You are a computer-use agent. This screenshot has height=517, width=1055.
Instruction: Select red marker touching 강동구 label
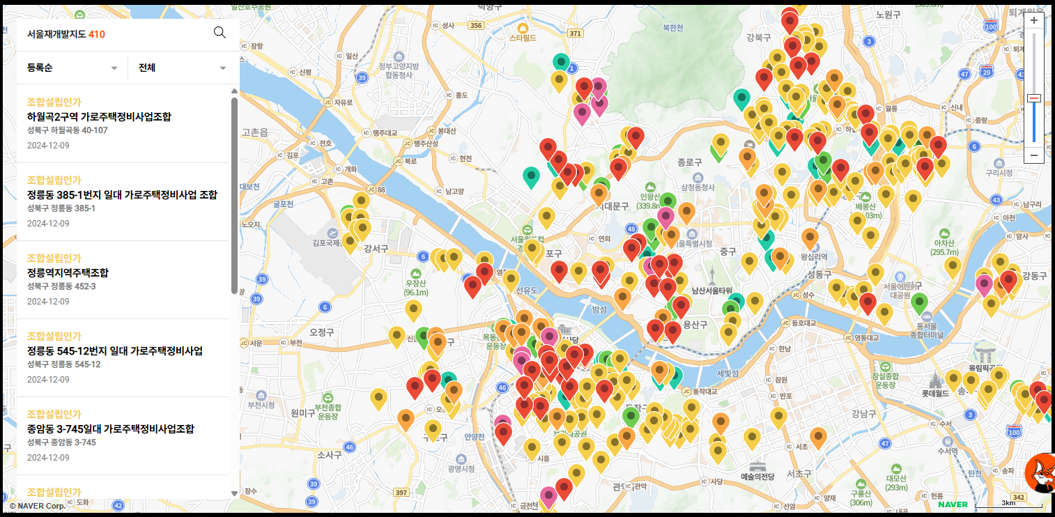coord(1008,281)
